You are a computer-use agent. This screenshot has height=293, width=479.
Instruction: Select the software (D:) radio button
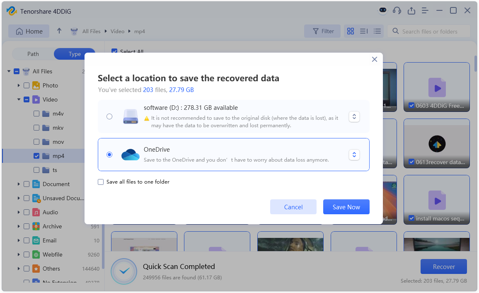point(109,116)
